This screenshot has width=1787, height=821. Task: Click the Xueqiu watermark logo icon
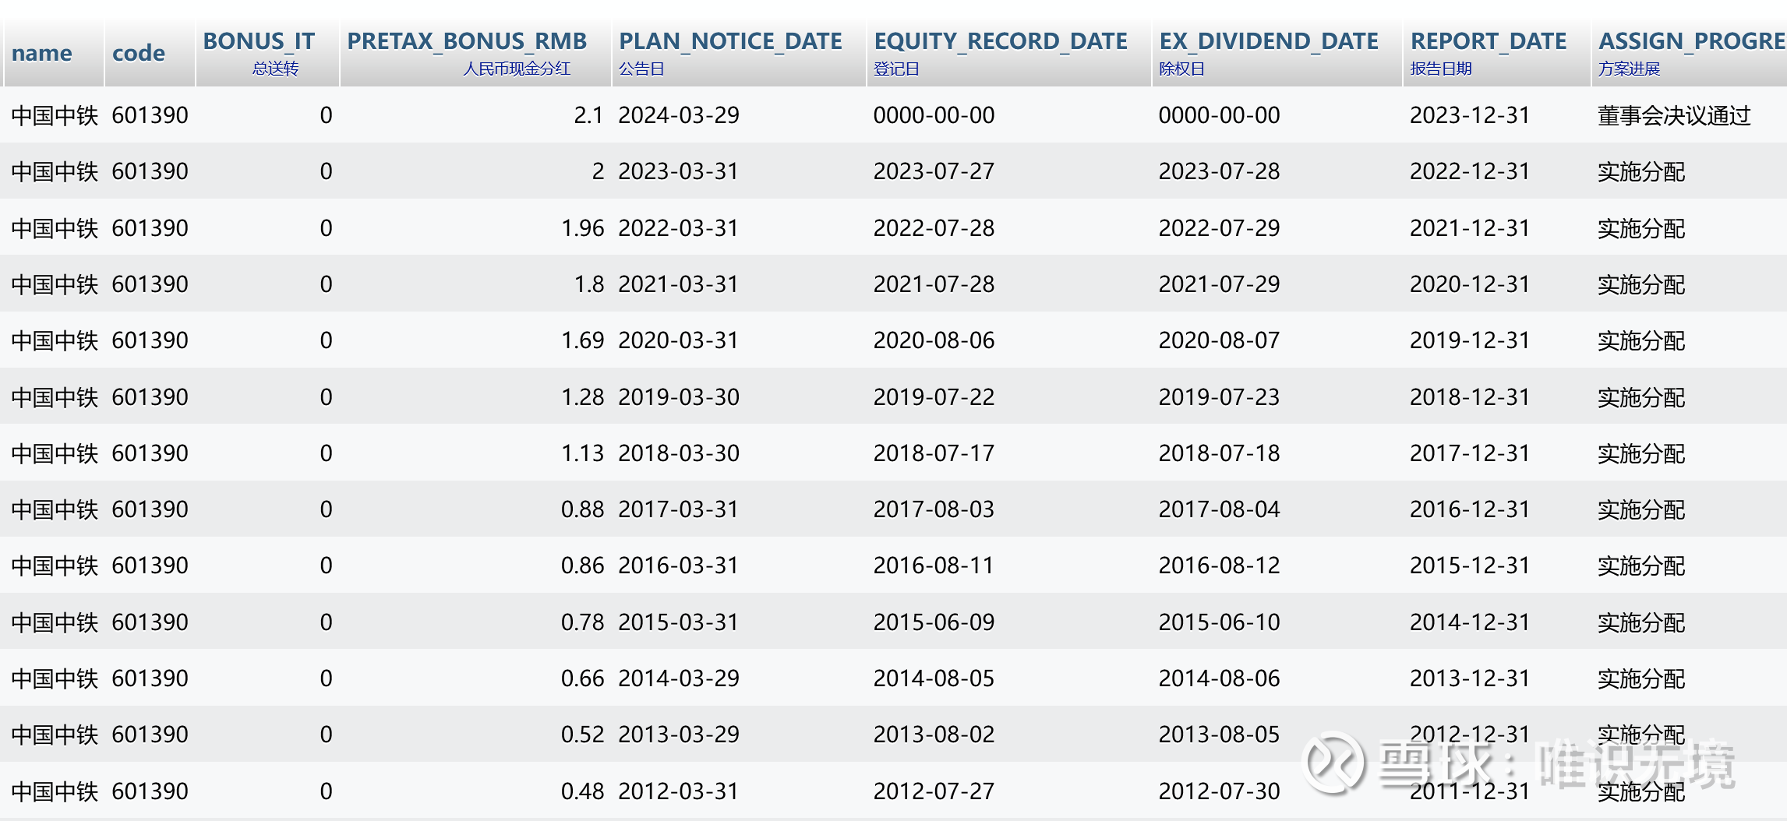coord(1333,763)
